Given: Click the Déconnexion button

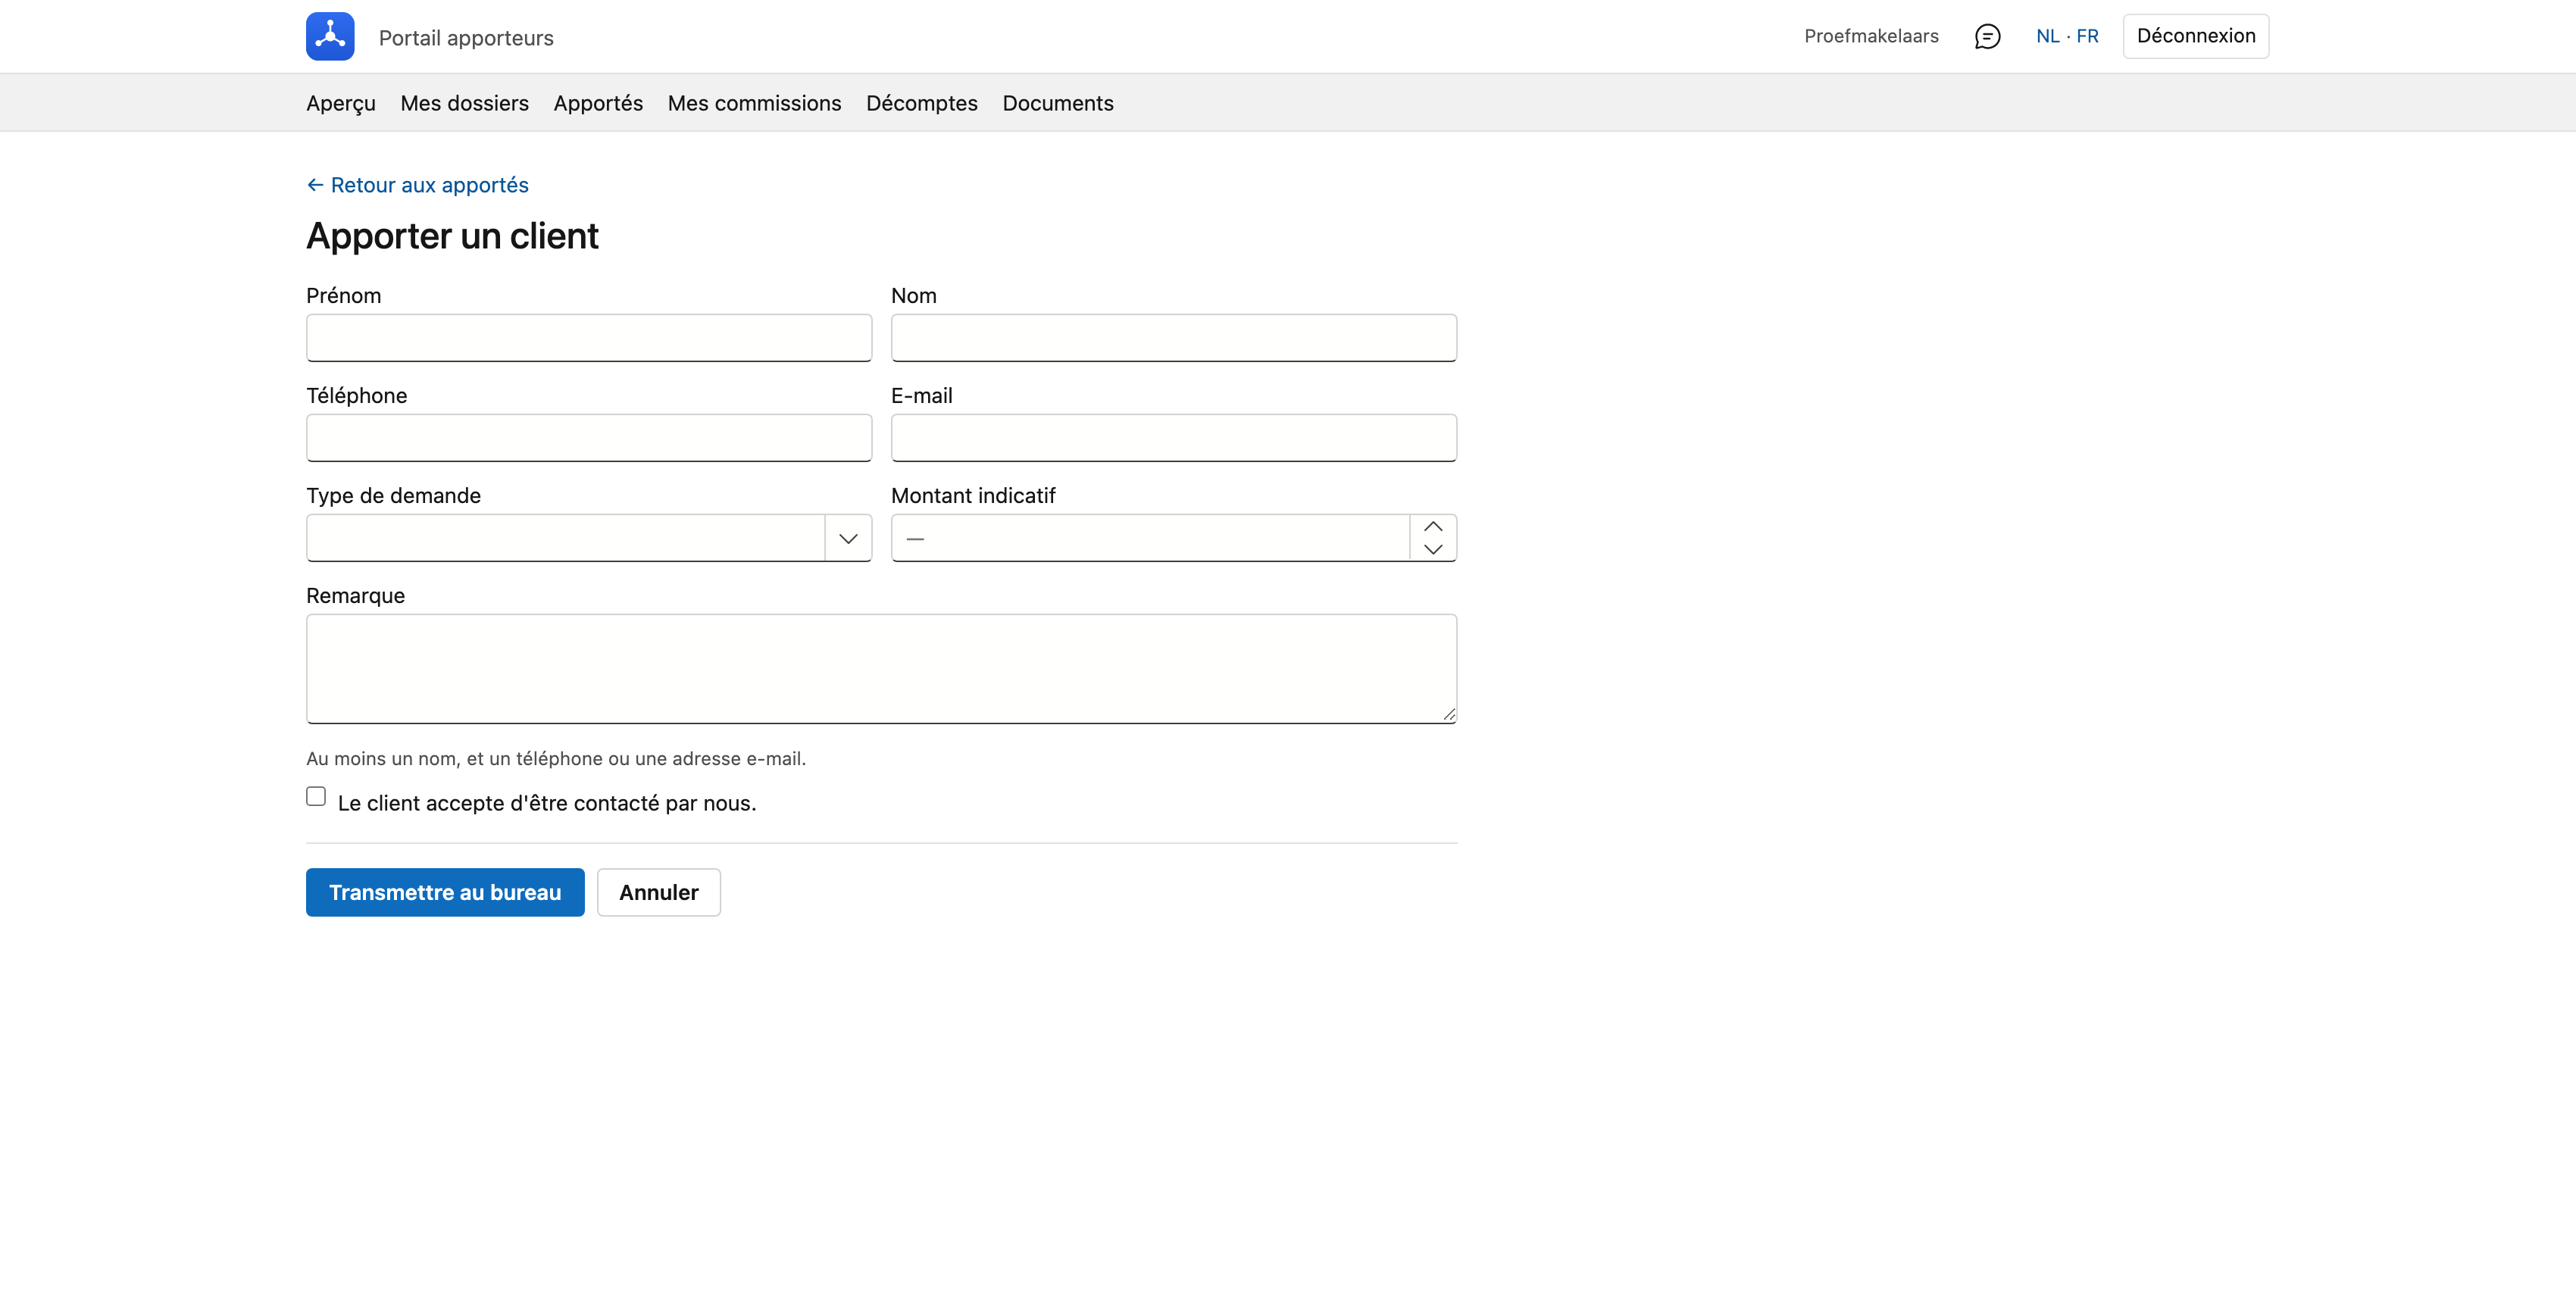Looking at the screenshot, I should (x=2196, y=36).
